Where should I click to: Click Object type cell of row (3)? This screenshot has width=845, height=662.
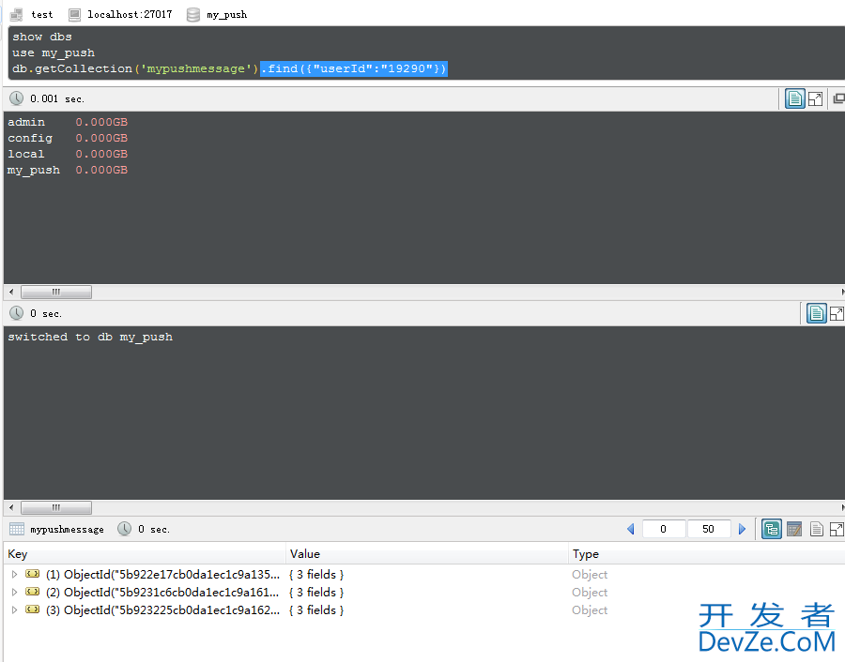click(x=590, y=609)
